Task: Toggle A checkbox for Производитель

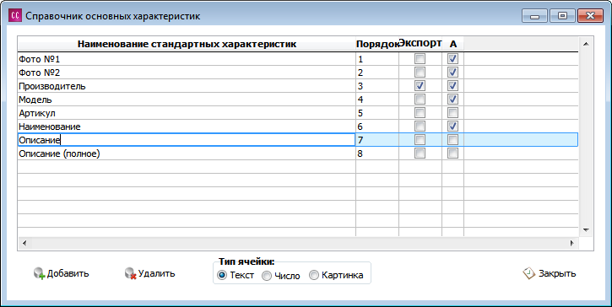Action: [x=452, y=86]
